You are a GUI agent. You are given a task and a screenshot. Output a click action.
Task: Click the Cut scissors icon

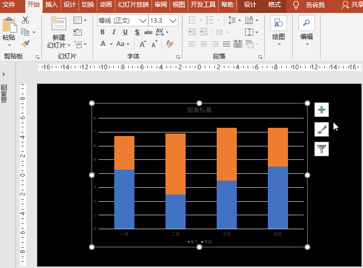pos(25,20)
